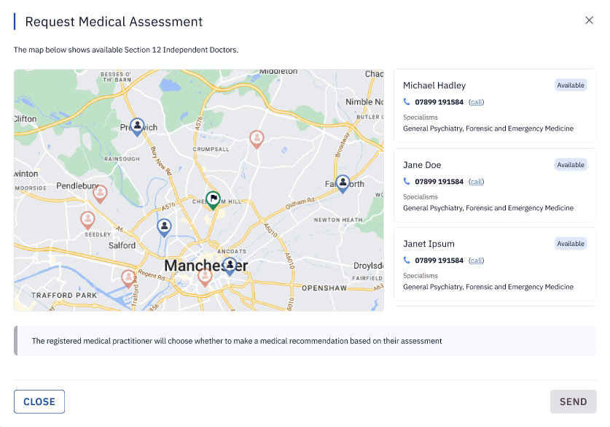Select the blue doctor pin at Failsworth
Viewport: 610px width, 427px height.
343,184
